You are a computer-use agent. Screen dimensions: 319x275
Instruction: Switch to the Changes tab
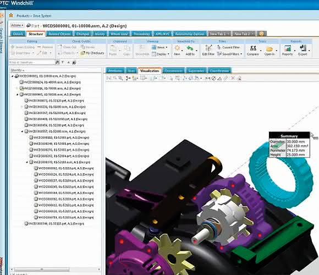point(82,34)
